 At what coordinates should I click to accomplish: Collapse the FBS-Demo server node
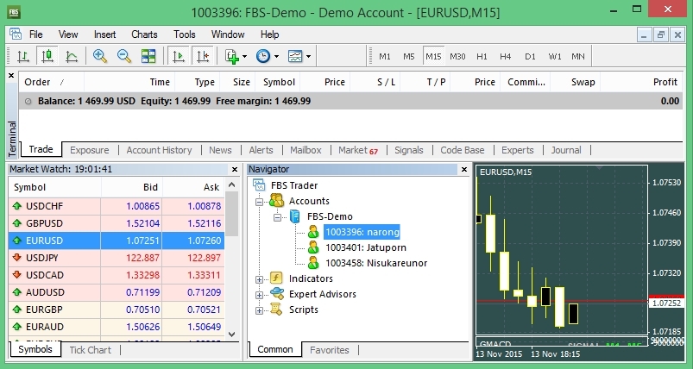click(x=278, y=217)
